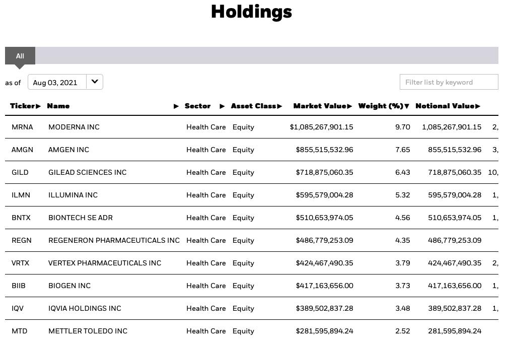Click Vertex market value $424,467,490.35
Viewport: 510px width, 342px height.
coord(324,263)
